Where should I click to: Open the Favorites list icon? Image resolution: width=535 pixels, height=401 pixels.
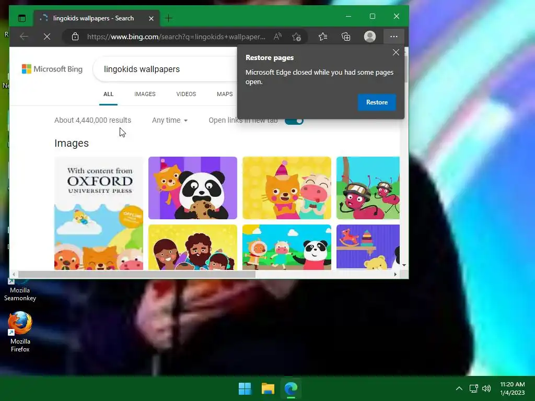[323, 37]
